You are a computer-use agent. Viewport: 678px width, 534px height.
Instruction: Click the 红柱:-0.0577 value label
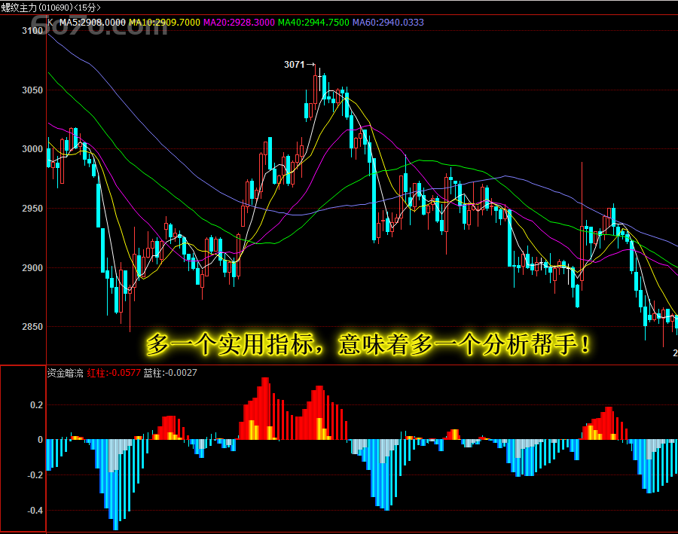[x=114, y=373]
